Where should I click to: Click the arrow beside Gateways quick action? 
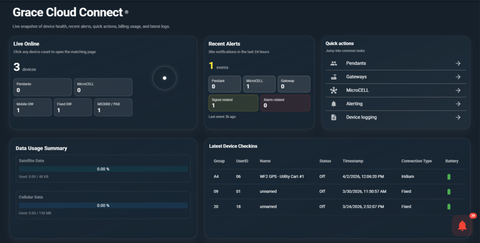tap(458, 77)
